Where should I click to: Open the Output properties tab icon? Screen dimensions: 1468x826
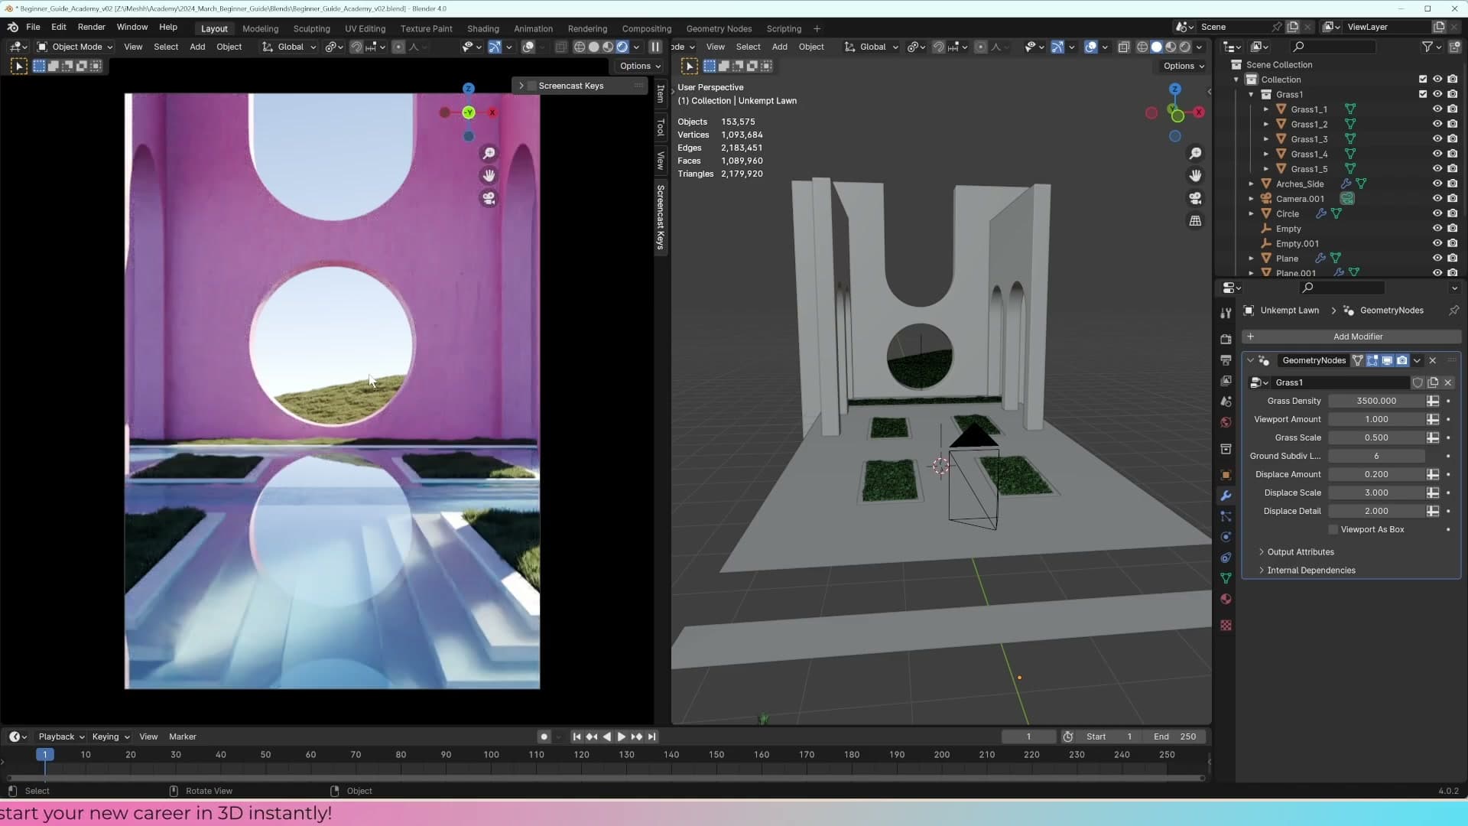tap(1226, 359)
